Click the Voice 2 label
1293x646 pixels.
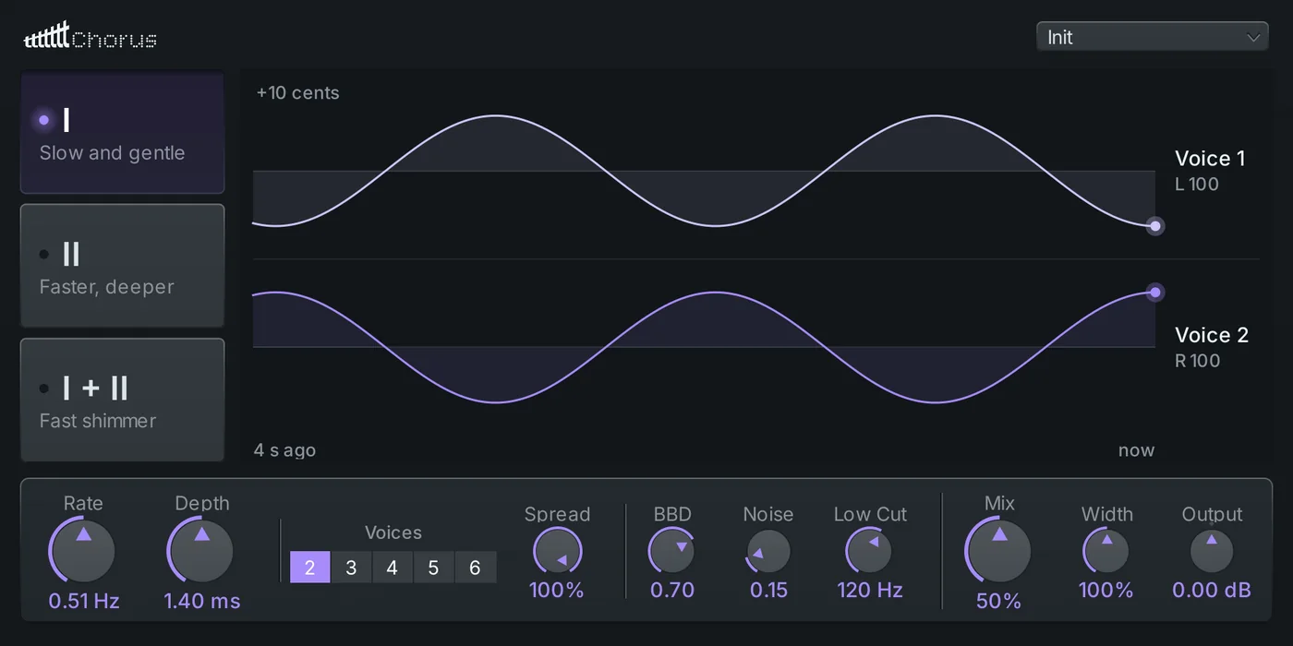[x=1212, y=335]
